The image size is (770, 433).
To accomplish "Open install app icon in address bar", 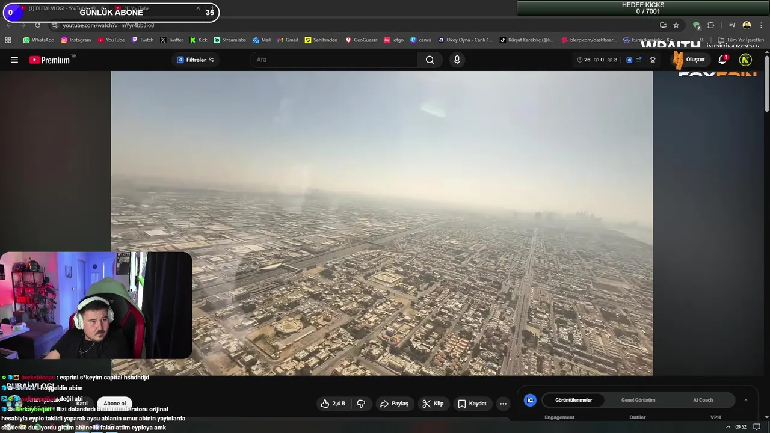I will click(663, 25).
